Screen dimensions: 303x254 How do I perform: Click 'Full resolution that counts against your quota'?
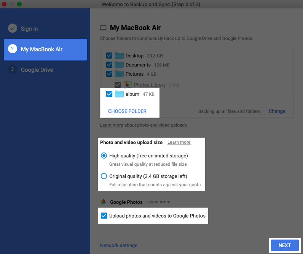click(x=155, y=185)
